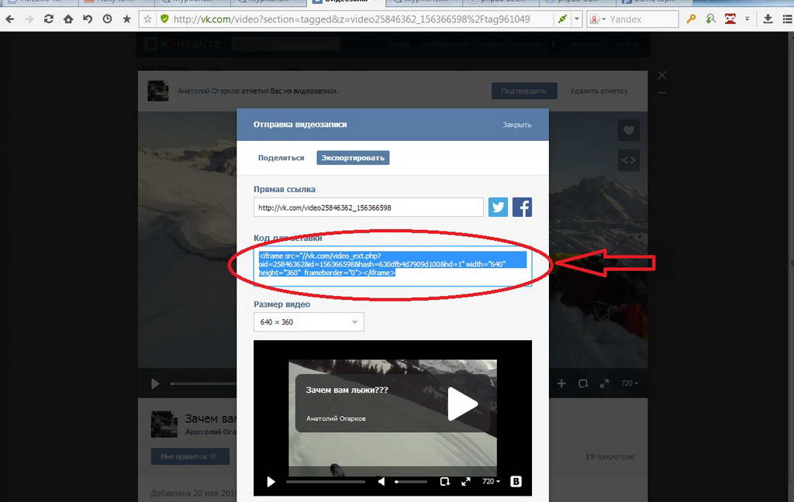This screenshot has height=502, width=794.
Task: Click the Подтвердить button
Action: coord(524,91)
